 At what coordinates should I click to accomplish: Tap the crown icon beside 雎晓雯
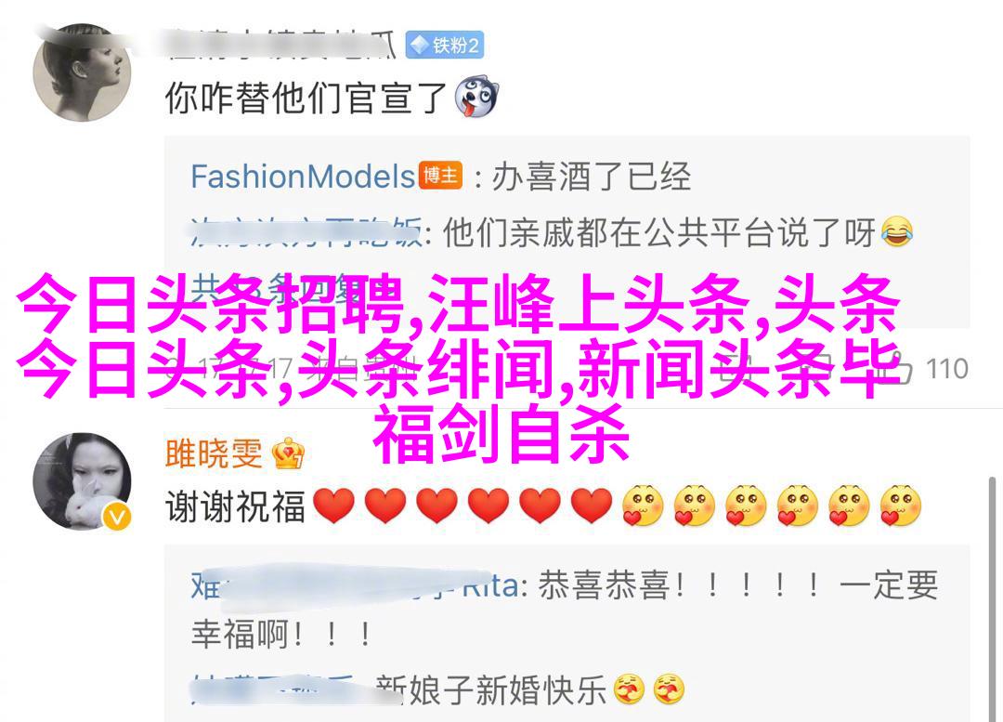coord(289,453)
